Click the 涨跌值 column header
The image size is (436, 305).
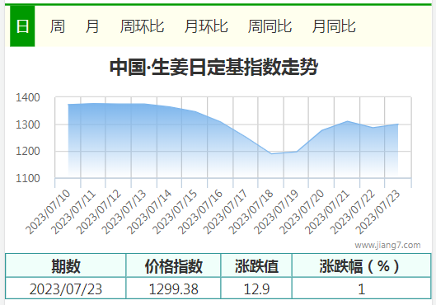click(x=256, y=265)
